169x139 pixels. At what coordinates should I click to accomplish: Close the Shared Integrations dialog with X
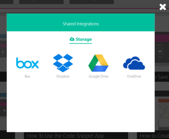163,7
